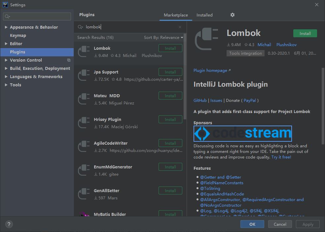
Task: Install the Jpa Support plugin
Action: click(170, 72)
